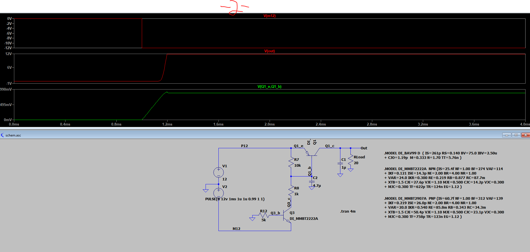Click the .MODEL DI_MMBT2907A PNP directive
This screenshot has width=530, height=252.
[444, 208]
